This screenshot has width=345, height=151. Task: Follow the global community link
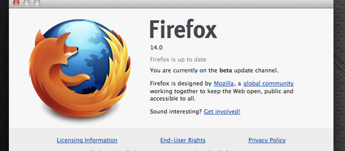click(x=269, y=84)
